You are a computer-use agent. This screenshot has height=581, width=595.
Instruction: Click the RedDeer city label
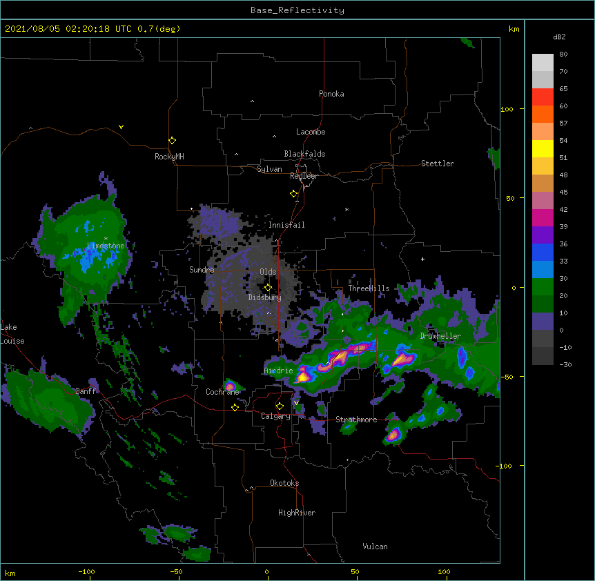pyautogui.click(x=304, y=176)
